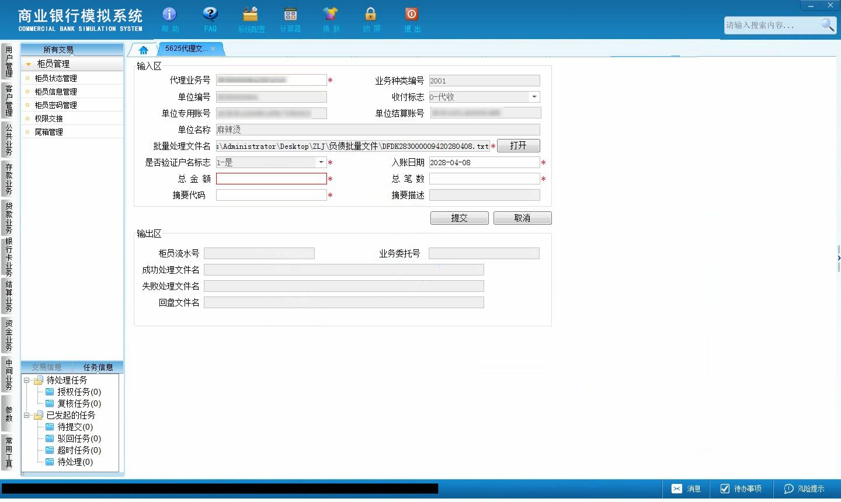Image resolution: width=841 pixels, height=502 pixels.
Task: Click the 总金额 input field
Action: tap(271, 179)
